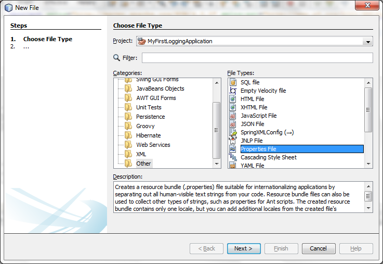Click the JSON File icon

[x=233, y=124]
